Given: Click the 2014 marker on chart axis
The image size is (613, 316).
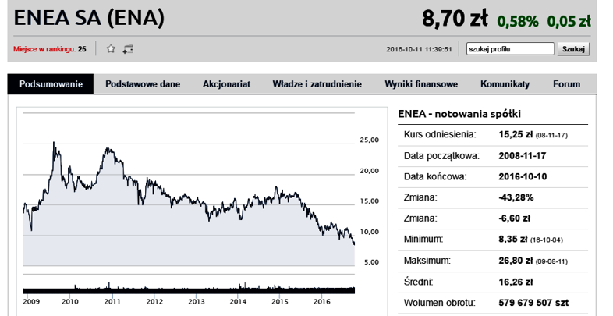Looking at the screenshot, I should 238,301.
